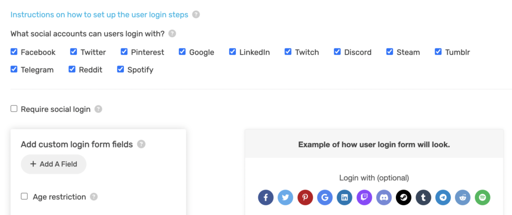Viewport: 512px width, 215px height.
Task: Click the Twitch login icon in preview
Action: pos(364,197)
